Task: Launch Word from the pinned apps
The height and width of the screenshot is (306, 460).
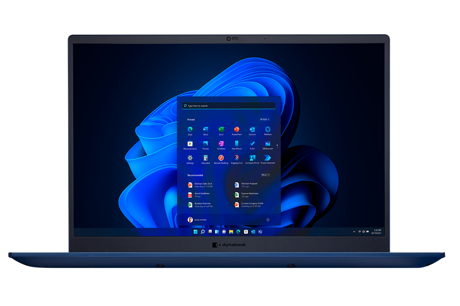Action: click(205, 130)
